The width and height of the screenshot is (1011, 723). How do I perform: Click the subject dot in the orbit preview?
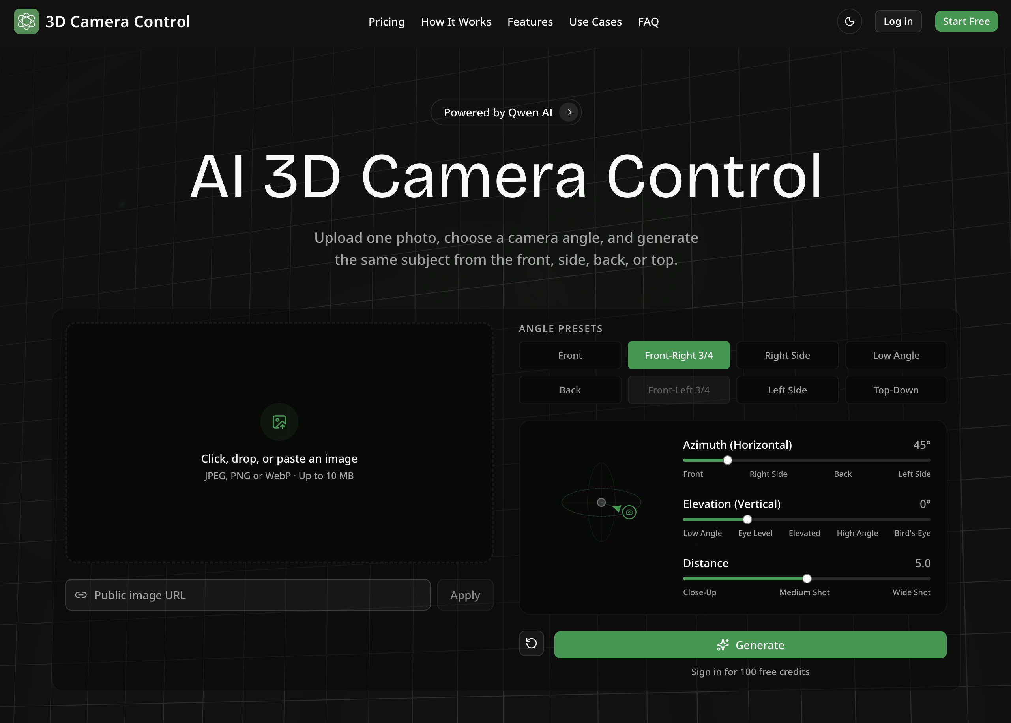[x=601, y=502]
